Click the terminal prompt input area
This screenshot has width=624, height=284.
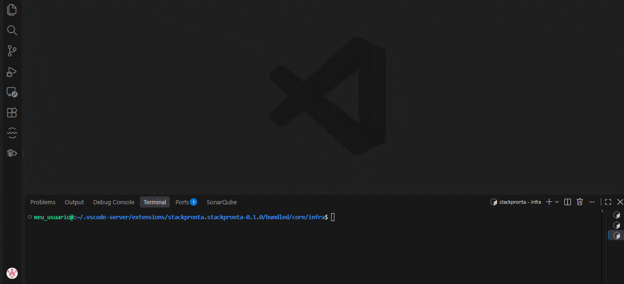point(333,217)
